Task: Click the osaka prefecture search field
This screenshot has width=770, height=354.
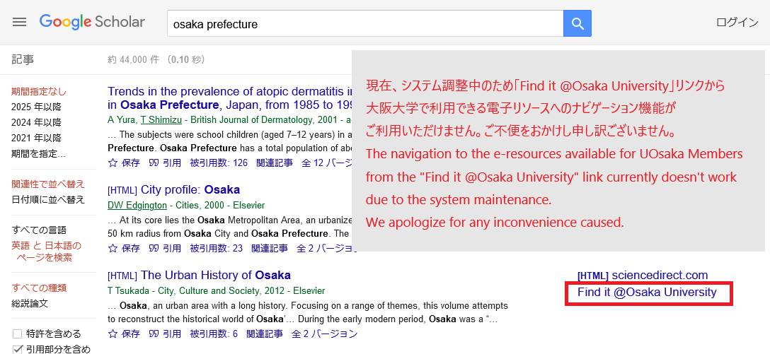Action: 365,23
